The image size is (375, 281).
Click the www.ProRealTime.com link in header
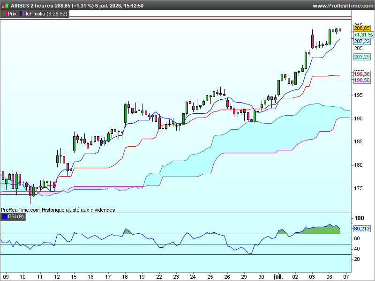pos(343,6)
